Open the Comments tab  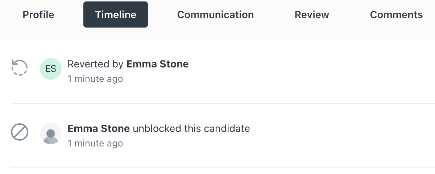[396, 15]
